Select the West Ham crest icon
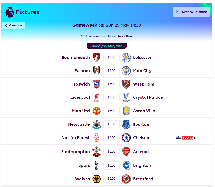215x187 pixels. tap(126, 84)
